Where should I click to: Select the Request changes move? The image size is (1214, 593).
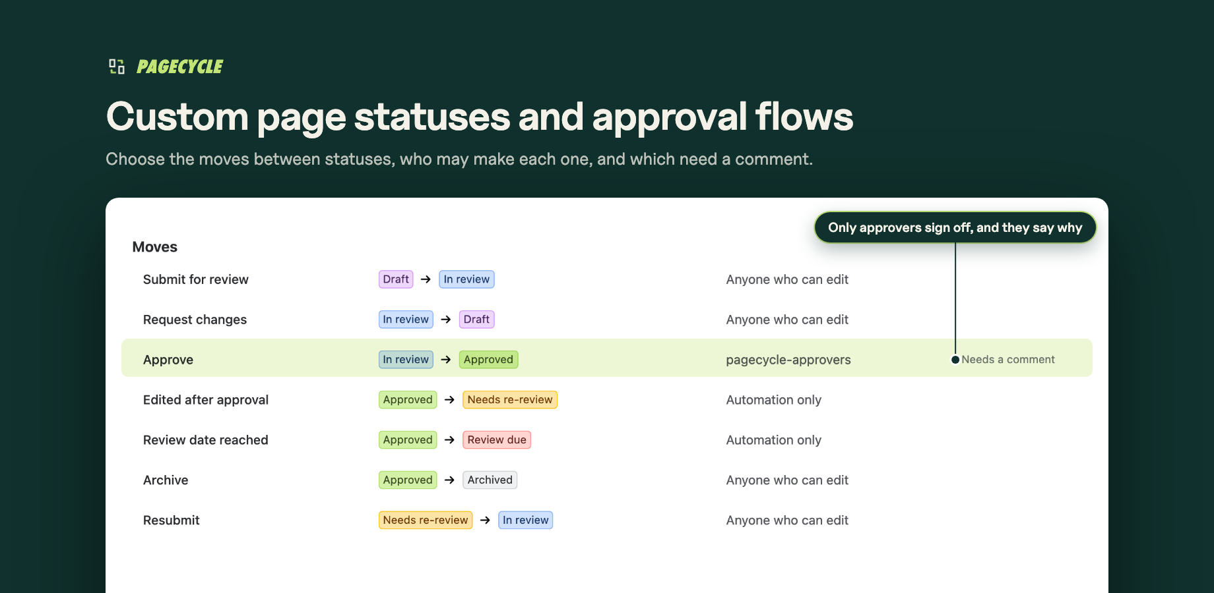point(195,320)
